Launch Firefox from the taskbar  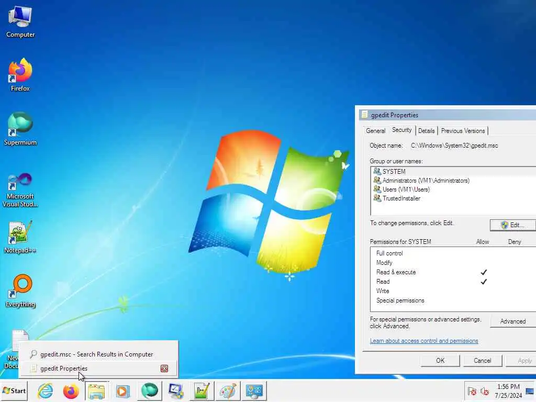coord(71,391)
